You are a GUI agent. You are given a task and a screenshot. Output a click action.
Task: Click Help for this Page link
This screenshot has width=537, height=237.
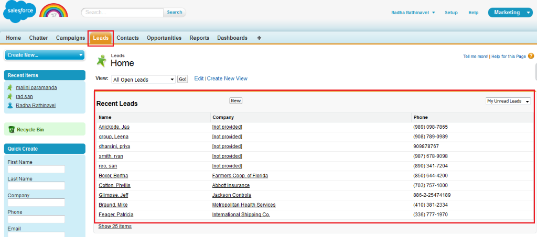coord(509,57)
